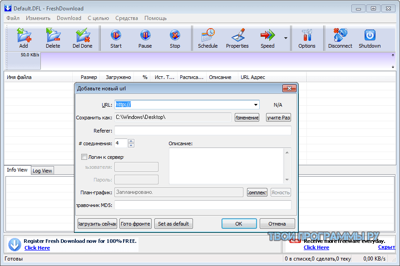Screen dimensions: 400x266
Task: Start downloads with the Start icon
Action: pos(116,38)
